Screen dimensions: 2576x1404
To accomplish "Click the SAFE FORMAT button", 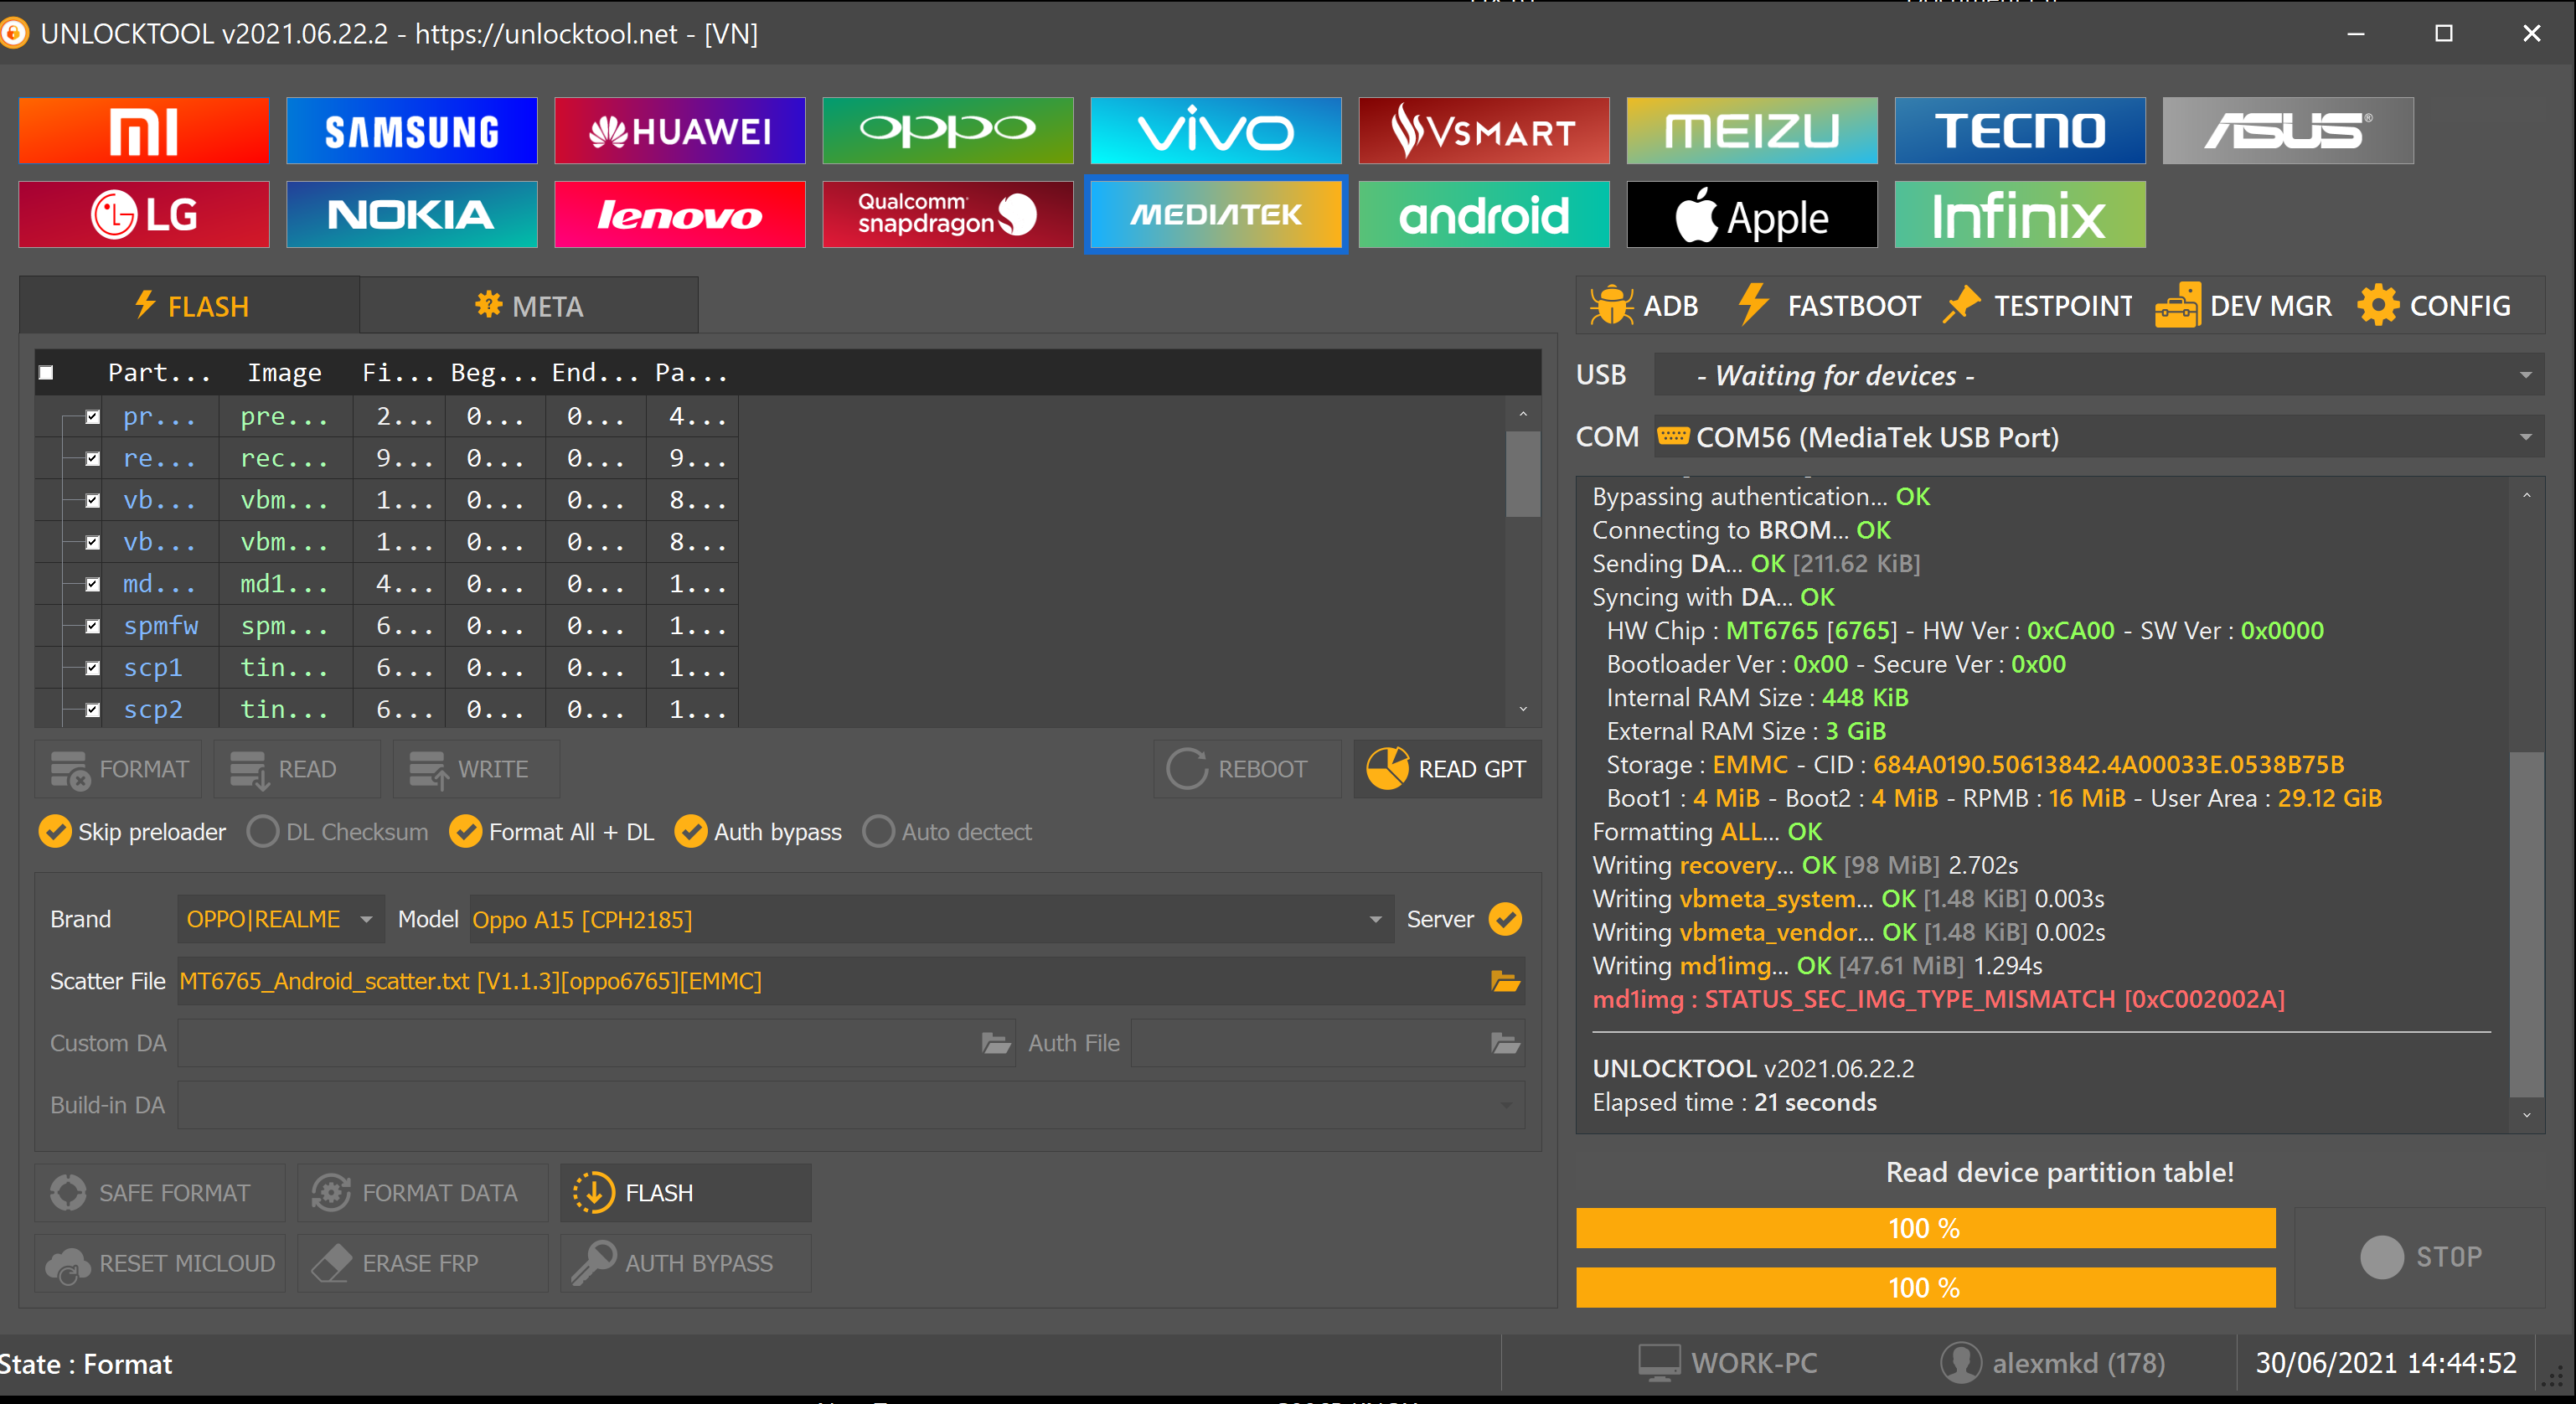I will [x=160, y=1193].
